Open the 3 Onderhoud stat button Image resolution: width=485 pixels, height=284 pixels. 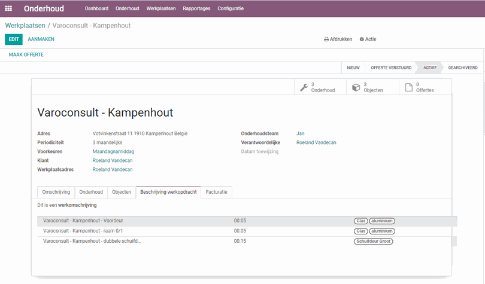(x=320, y=87)
